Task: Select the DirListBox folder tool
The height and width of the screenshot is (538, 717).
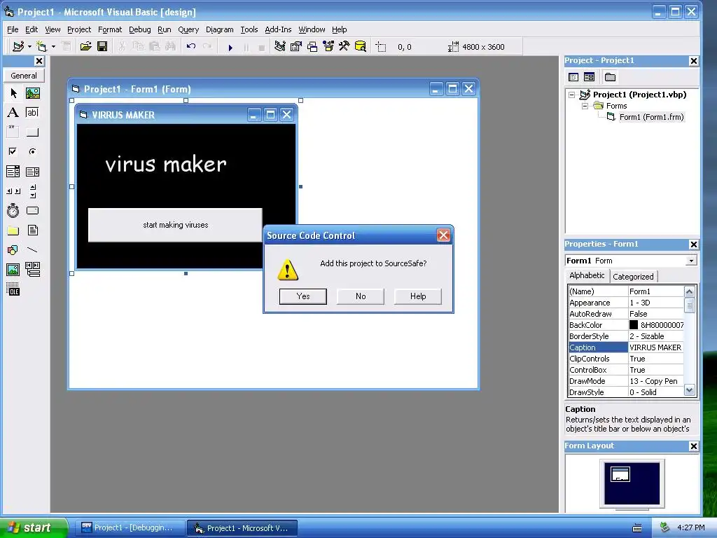Action: click(13, 230)
